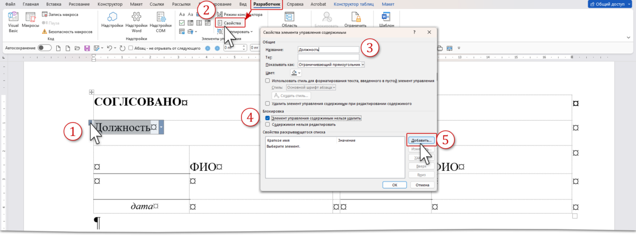Open the Visual Basic editor

click(x=13, y=21)
